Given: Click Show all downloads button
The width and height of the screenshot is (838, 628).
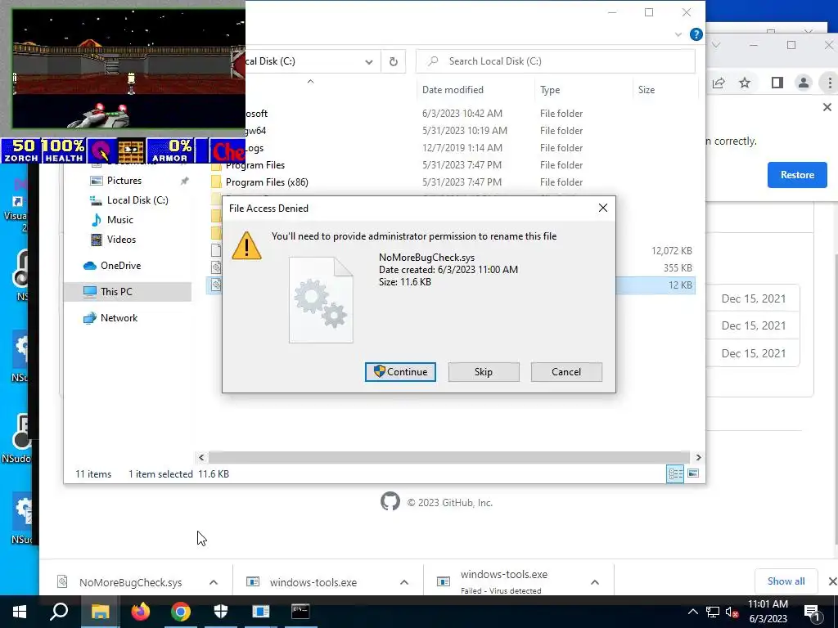Looking at the screenshot, I should (786, 581).
